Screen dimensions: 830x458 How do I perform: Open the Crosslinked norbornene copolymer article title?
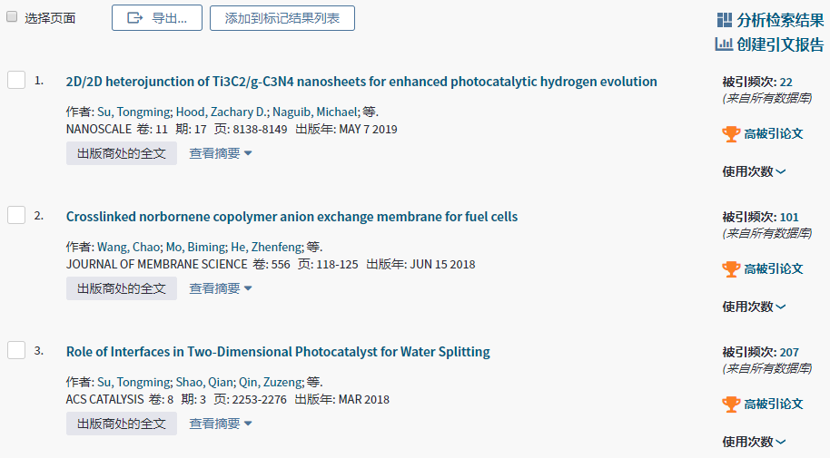coord(291,217)
